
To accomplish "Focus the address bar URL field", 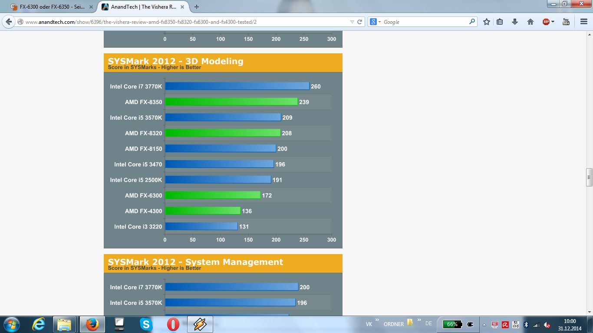I will tap(187, 22).
